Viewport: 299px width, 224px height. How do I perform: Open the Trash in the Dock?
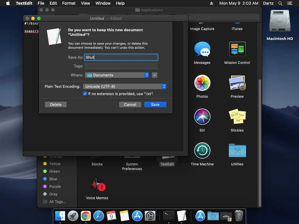pyautogui.click(x=239, y=216)
